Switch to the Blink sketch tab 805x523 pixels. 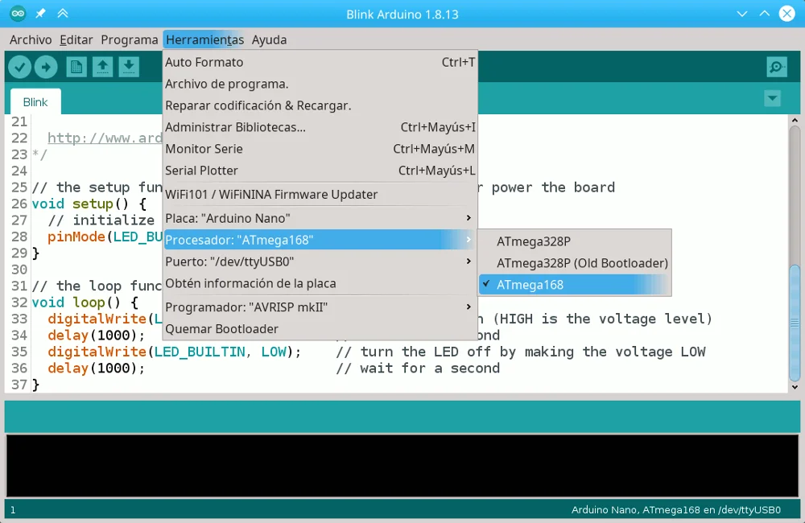pos(35,101)
